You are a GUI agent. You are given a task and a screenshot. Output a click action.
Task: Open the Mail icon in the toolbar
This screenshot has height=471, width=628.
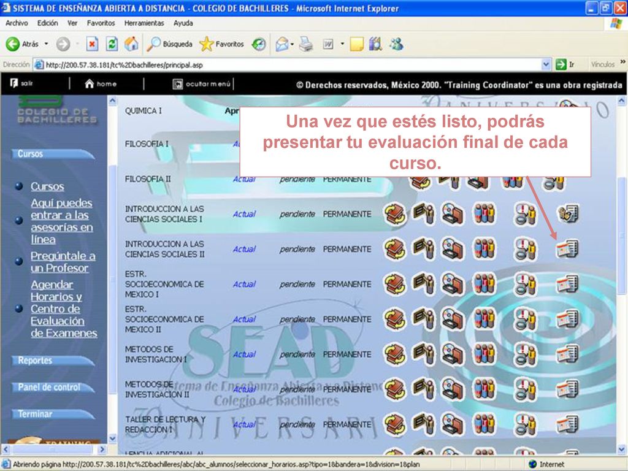pyautogui.click(x=282, y=44)
